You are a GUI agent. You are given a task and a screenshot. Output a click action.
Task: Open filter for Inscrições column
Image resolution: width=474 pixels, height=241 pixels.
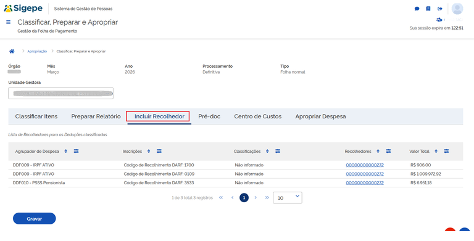(159, 151)
